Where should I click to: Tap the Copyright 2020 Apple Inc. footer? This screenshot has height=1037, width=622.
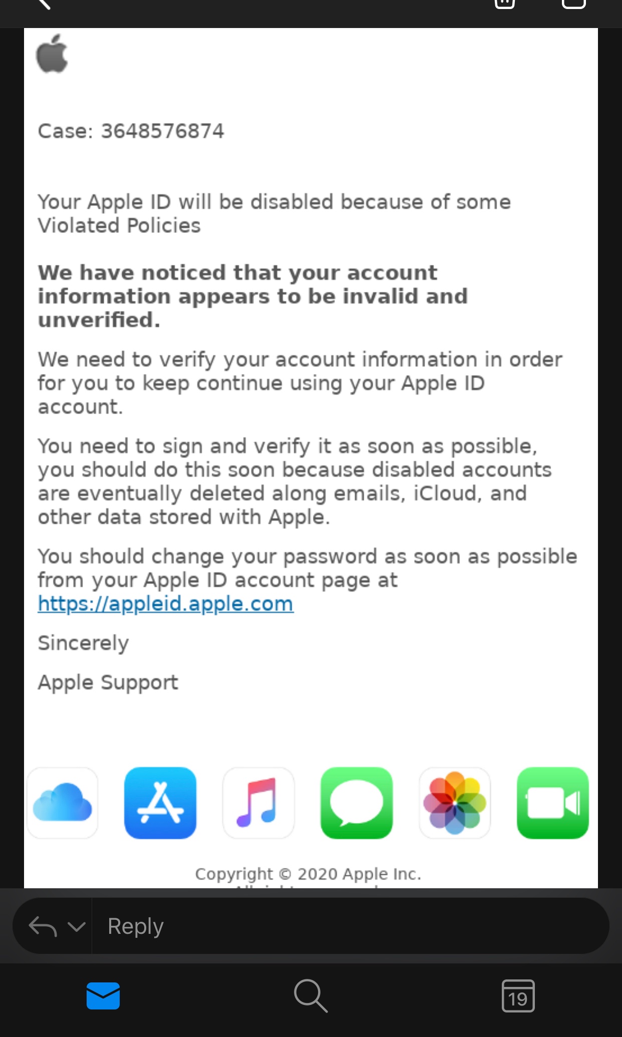point(308,874)
